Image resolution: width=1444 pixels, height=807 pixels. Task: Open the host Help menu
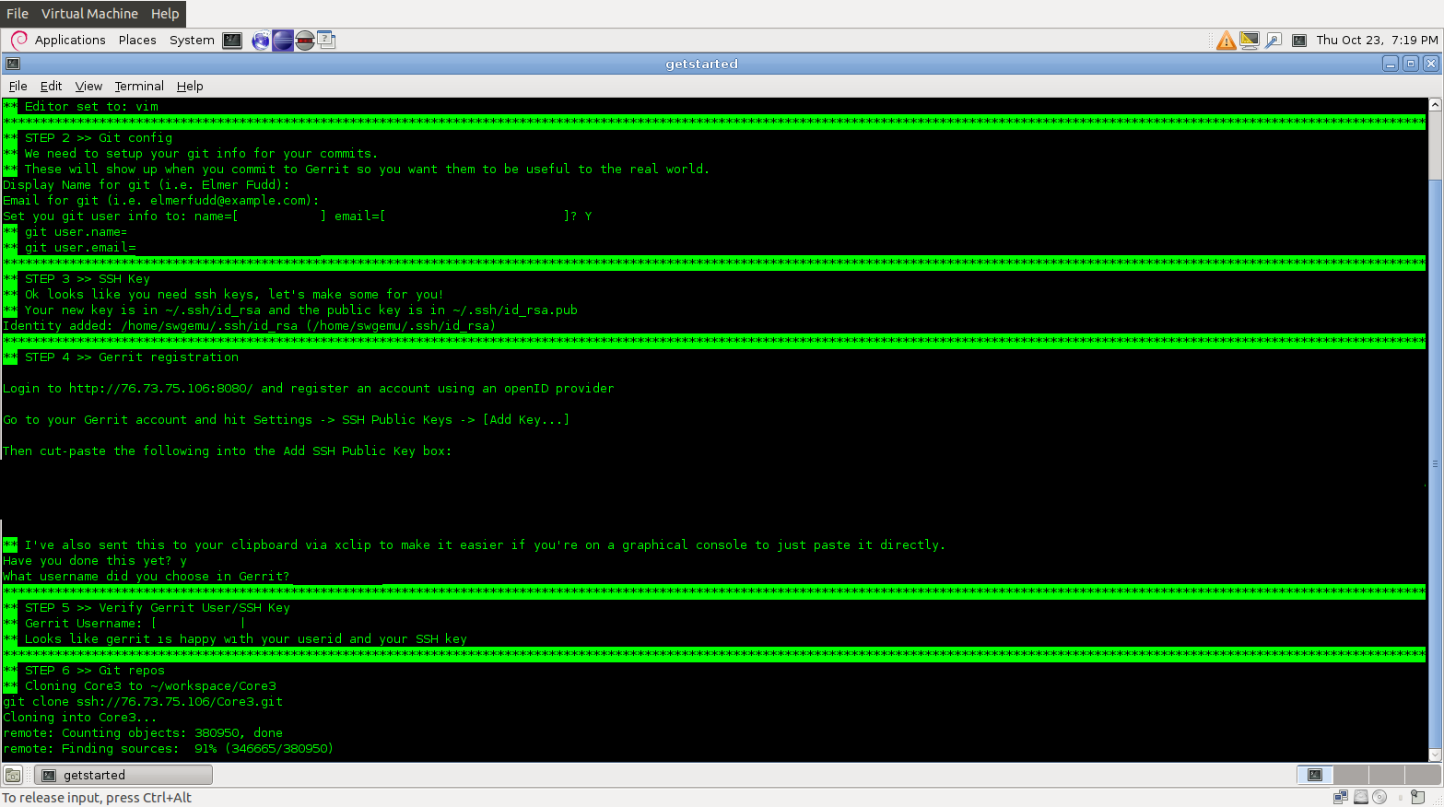coord(165,14)
